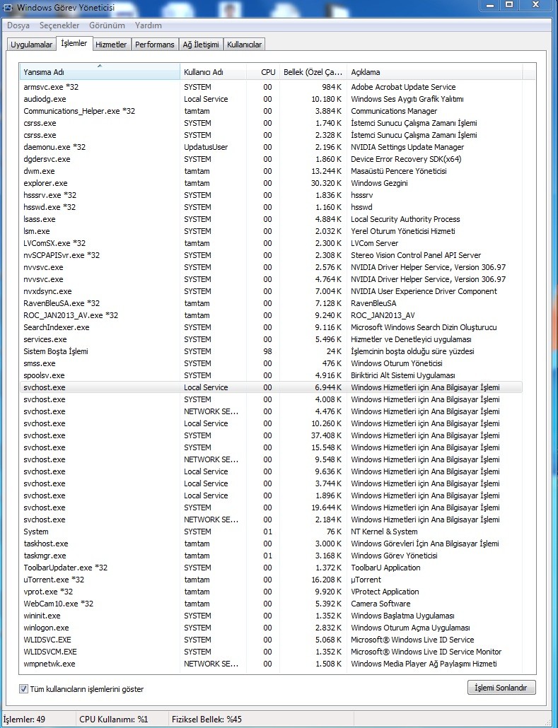Click the Açıklama column header
This screenshot has height=728, width=558.
click(x=434, y=72)
